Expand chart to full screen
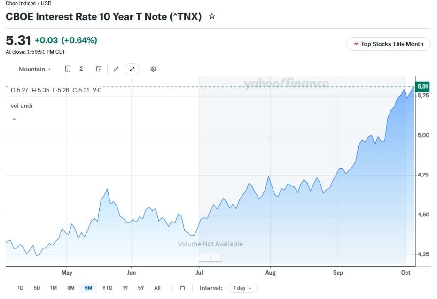This screenshot has height=299, width=437. pos(132,69)
